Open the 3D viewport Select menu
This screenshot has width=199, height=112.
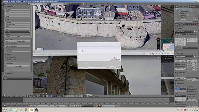[14, 96]
